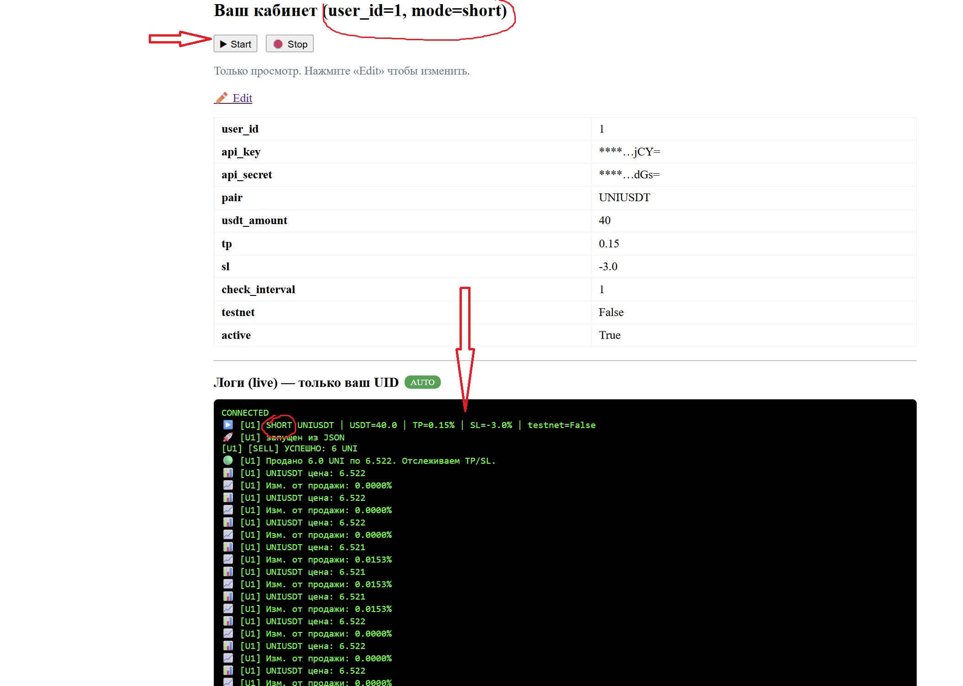Click the play triangle icon in Start
The width and height of the screenshot is (963, 686).
[223, 44]
